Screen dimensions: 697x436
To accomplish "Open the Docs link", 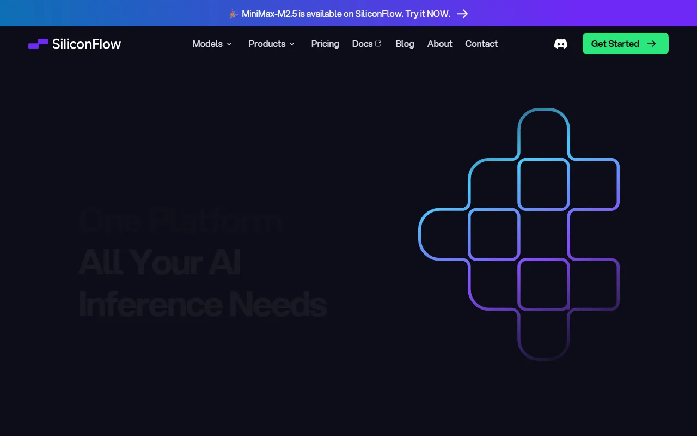I will [x=362, y=44].
